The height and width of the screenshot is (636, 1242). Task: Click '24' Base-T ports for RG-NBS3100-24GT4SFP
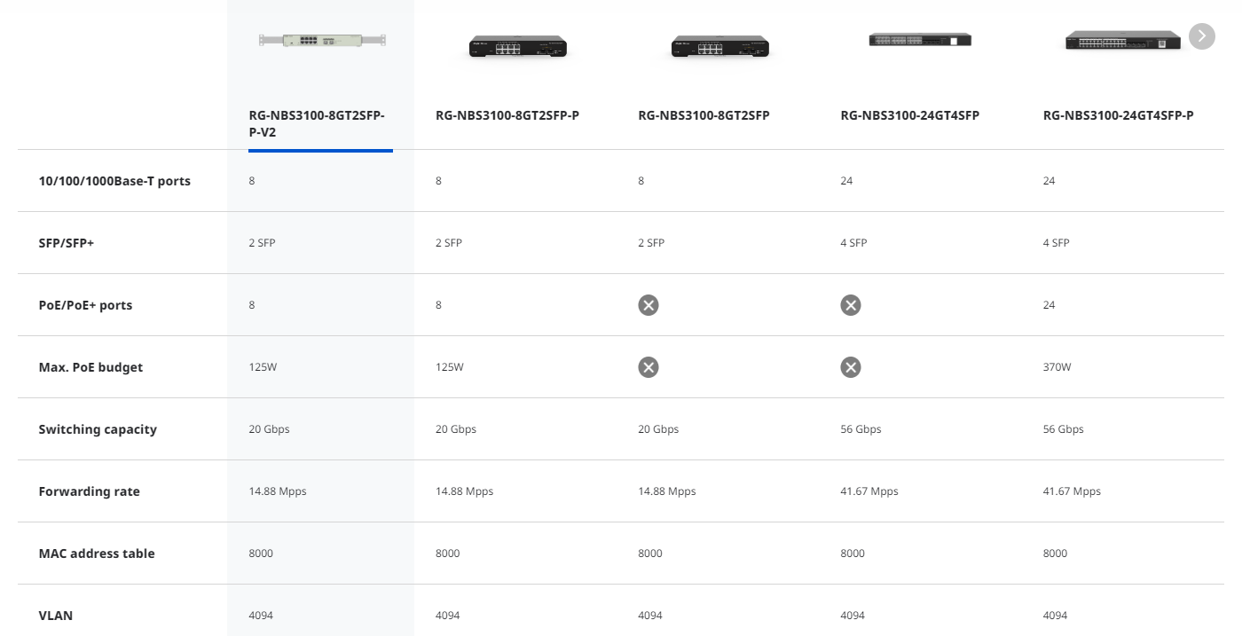[846, 181]
